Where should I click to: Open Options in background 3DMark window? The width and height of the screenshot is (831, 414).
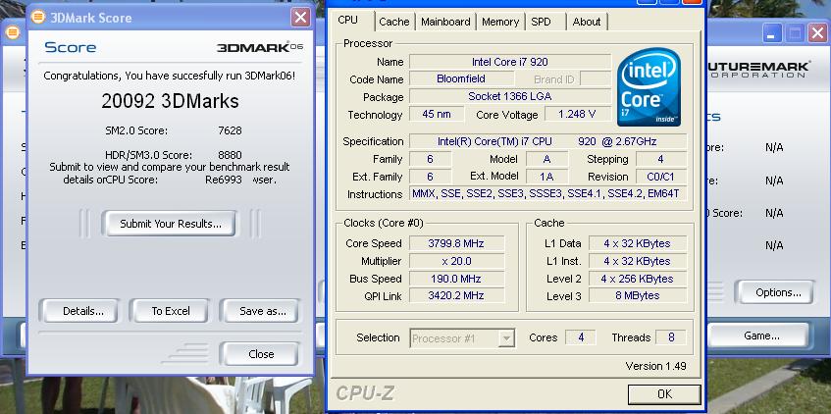pyautogui.click(x=776, y=292)
